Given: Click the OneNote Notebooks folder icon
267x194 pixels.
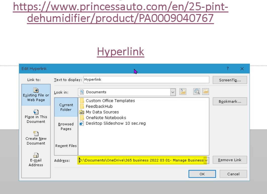Looking at the screenshot, I should (82, 118).
